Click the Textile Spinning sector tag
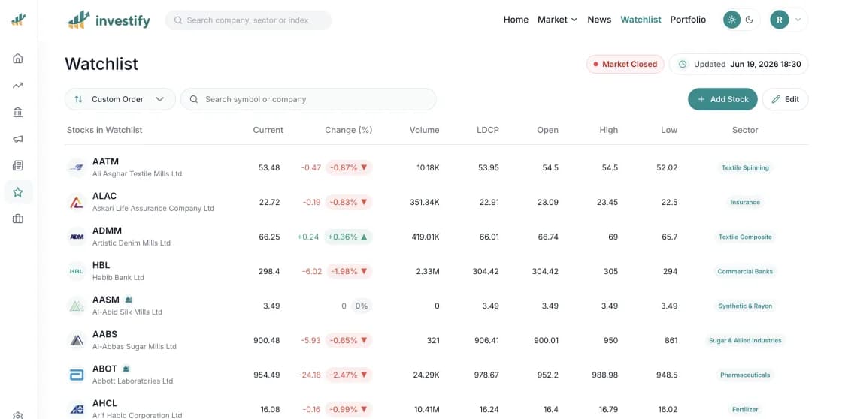This screenshot has height=419, width=842. point(745,168)
